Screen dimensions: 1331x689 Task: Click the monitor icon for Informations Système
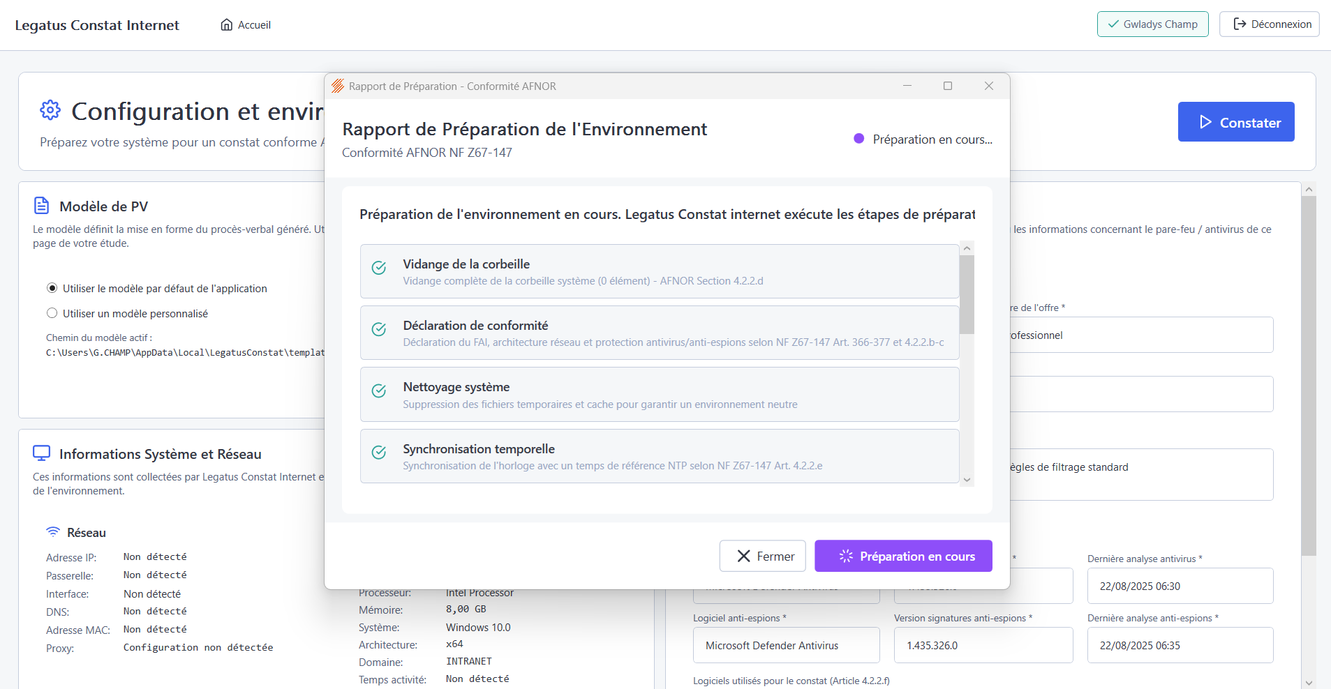click(x=42, y=453)
